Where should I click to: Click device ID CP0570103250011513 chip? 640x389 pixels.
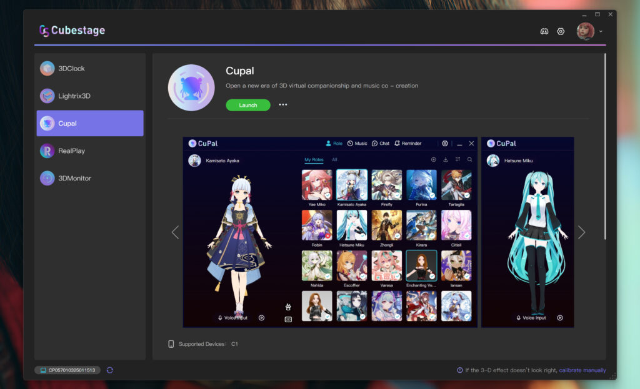click(67, 370)
